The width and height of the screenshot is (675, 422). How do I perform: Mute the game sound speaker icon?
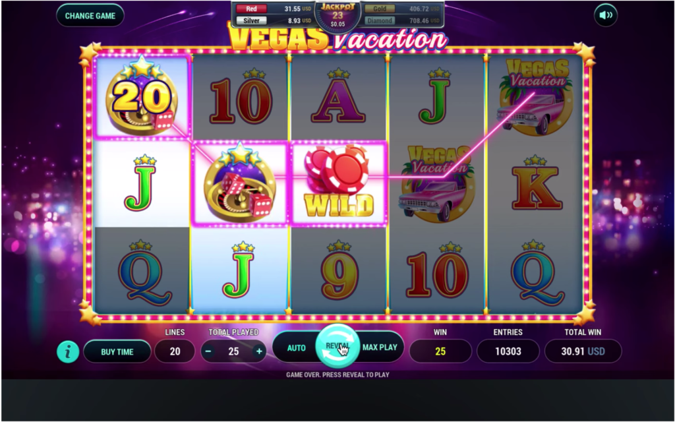(606, 15)
